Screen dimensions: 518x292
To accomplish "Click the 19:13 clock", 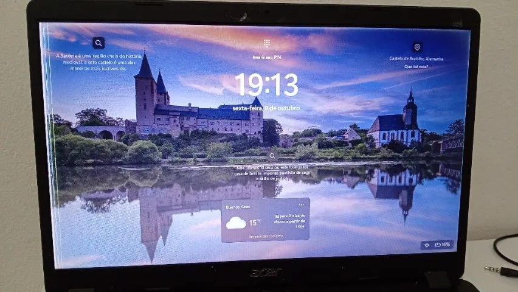I will (266, 85).
